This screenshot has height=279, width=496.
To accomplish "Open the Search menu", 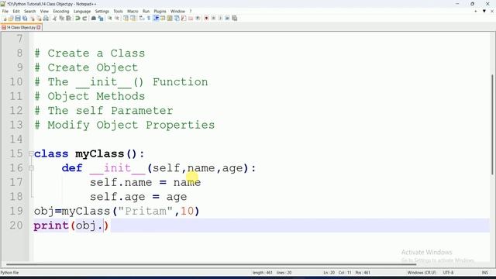I will tap(29, 11).
